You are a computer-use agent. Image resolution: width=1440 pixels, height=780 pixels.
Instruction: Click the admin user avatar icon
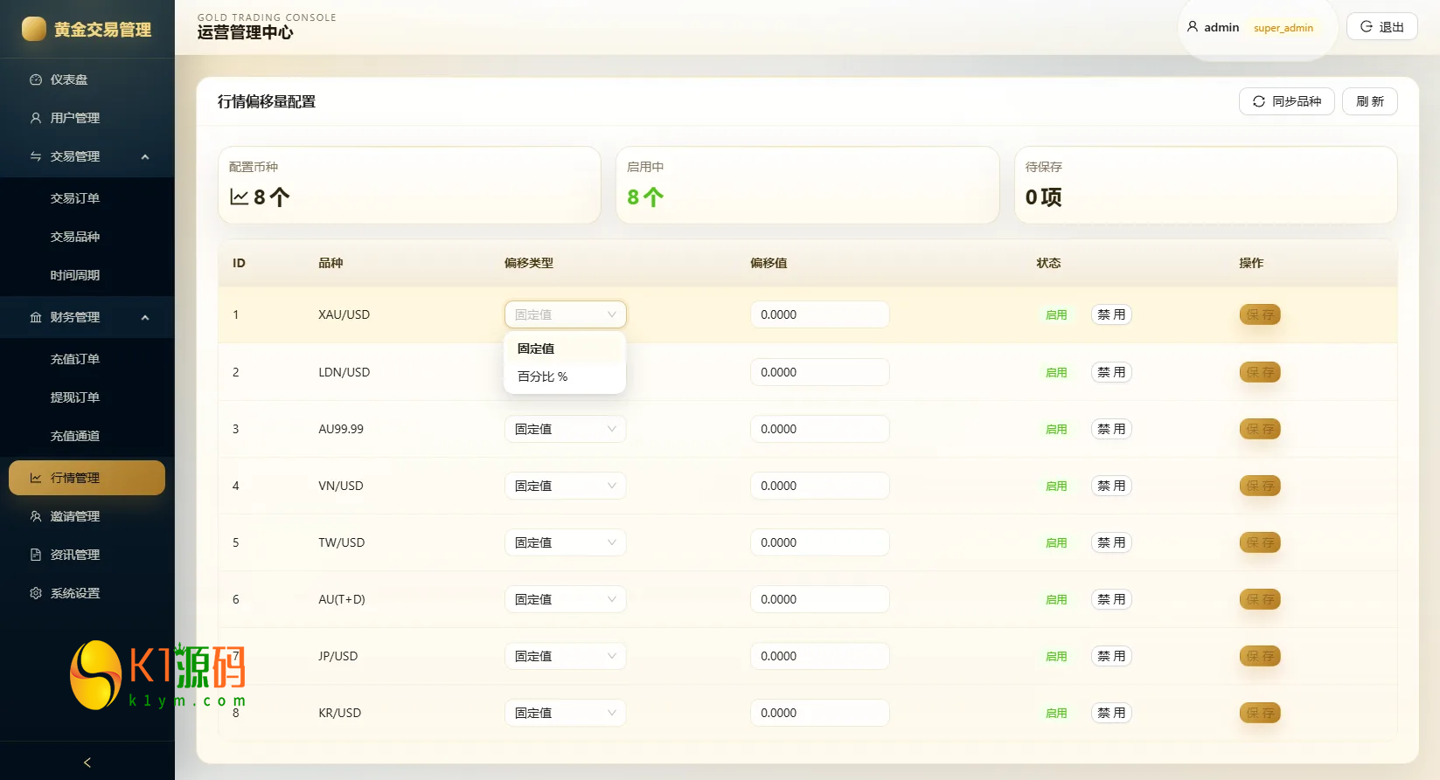pyautogui.click(x=1193, y=27)
